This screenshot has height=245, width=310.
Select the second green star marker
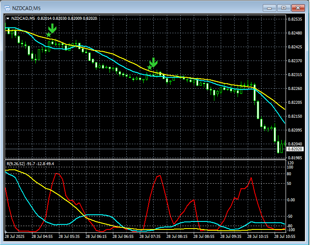[149, 68]
